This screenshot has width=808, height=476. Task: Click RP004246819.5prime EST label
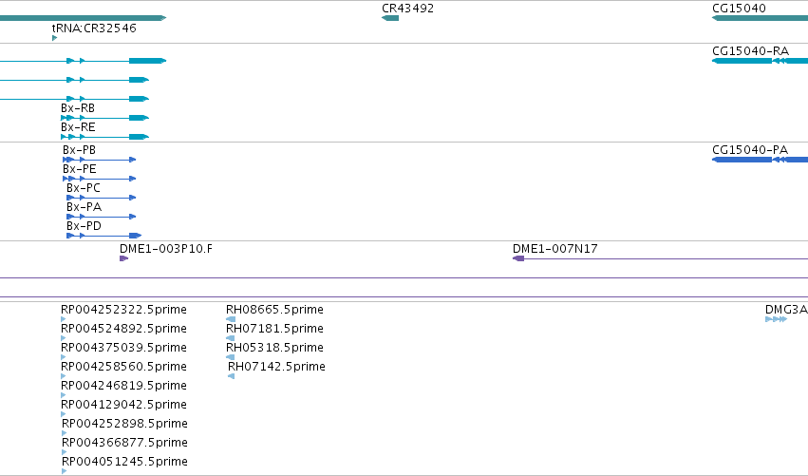coord(123,386)
